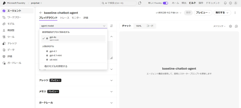Toggle the 新しい Foundry switch
The image size is (241, 108).
(165, 3)
